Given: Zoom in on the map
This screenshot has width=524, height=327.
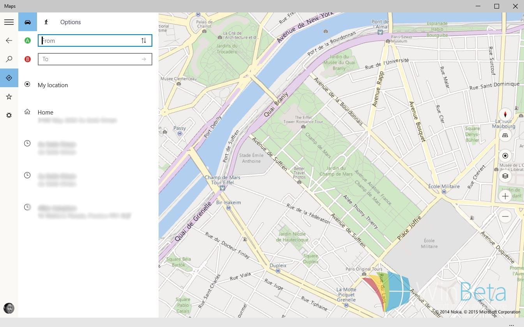Looking at the screenshot, I should pyautogui.click(x=505, y=196).
